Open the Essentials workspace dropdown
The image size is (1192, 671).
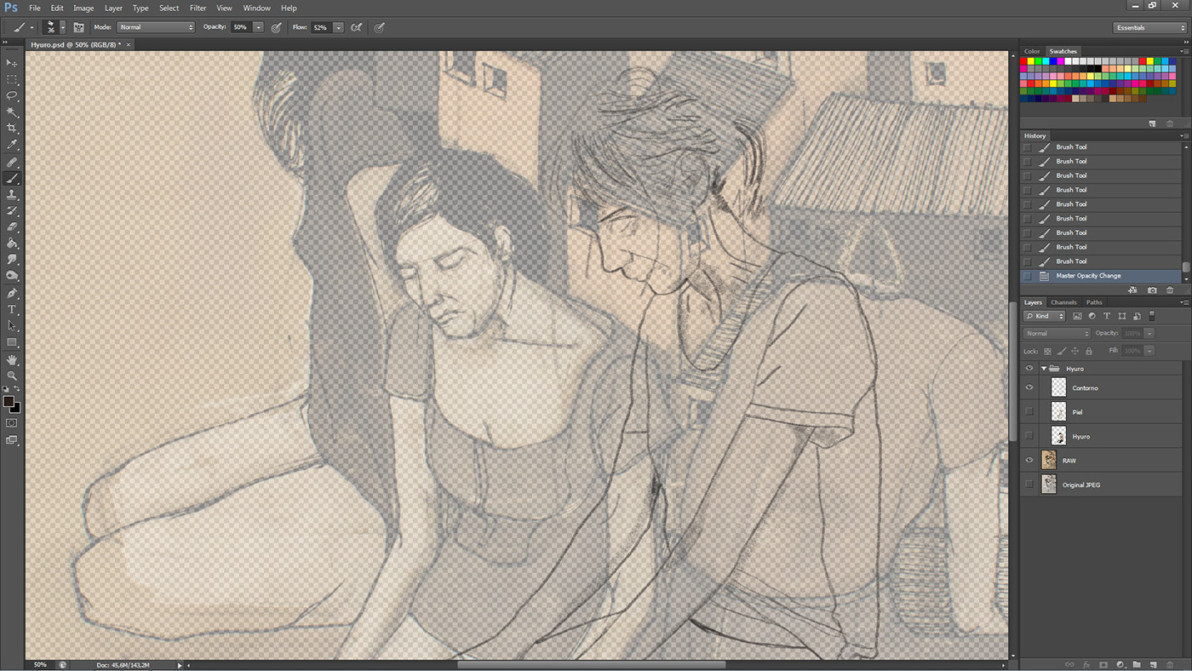click(x=1149, y=27)
